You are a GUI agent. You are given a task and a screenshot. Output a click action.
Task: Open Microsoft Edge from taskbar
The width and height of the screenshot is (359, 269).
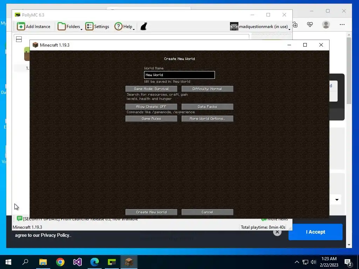(95, 262)
